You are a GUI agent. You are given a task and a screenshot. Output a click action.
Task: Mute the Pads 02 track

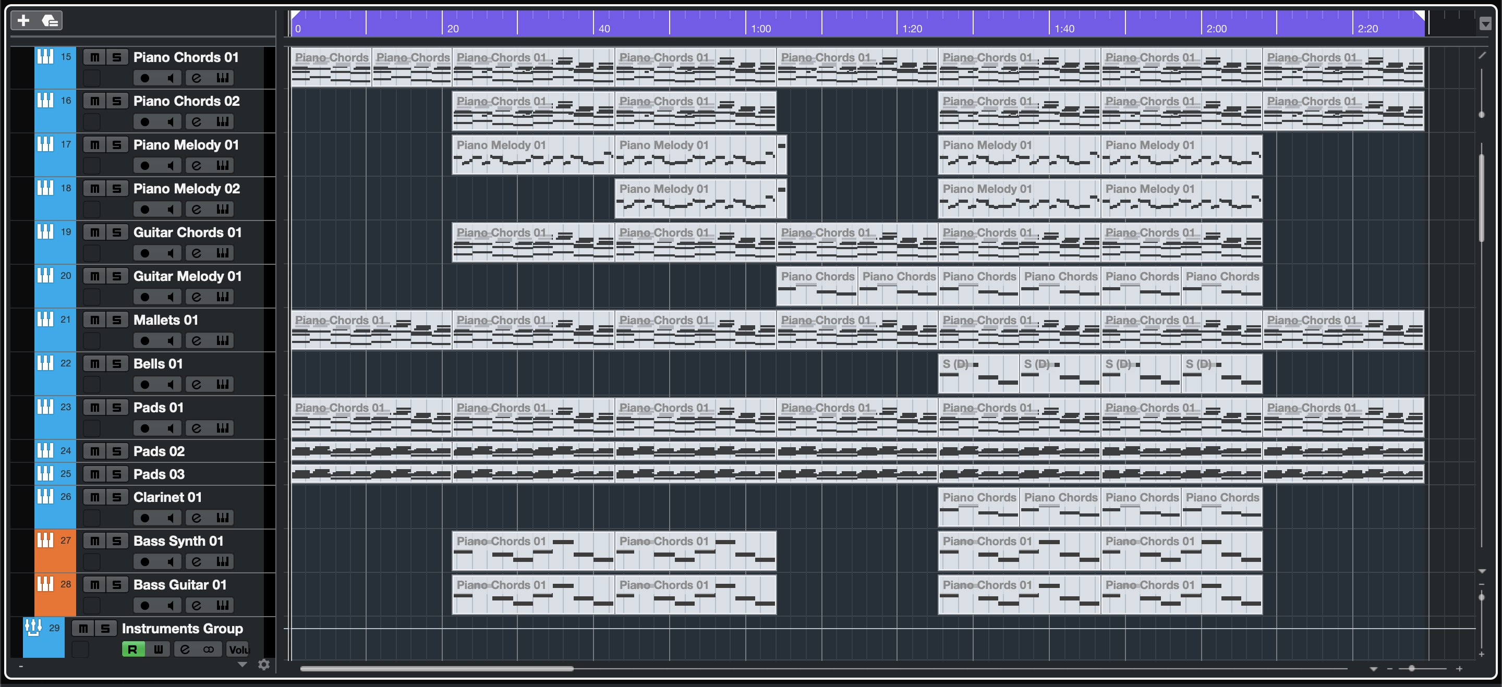click(x=94, y=451)
